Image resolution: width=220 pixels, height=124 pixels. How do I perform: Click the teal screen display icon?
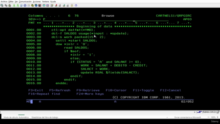click(x=44, y=6)
